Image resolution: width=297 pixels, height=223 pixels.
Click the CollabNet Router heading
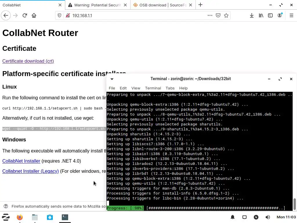point(40,33)
